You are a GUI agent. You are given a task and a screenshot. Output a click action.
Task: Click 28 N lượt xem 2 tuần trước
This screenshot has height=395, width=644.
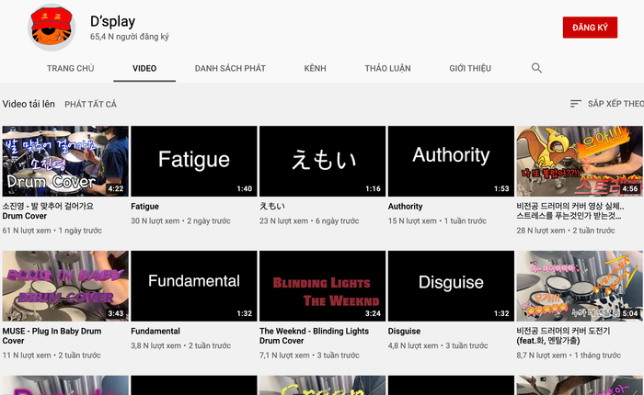[566, 231]
